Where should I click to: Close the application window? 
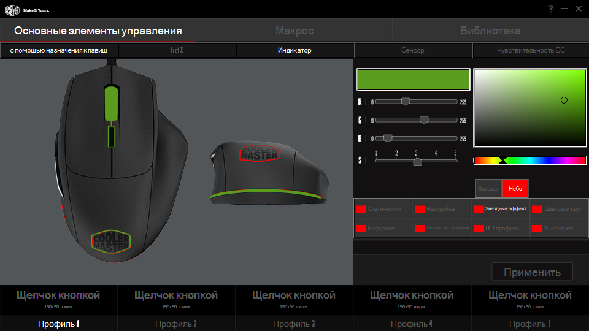point(579,9)
